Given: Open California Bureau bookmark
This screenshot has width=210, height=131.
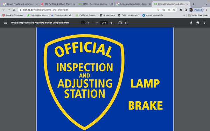Looking at the screenshot, I should click(86, 15).
